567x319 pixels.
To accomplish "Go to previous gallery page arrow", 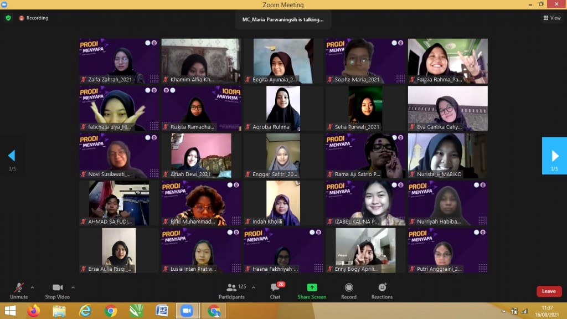I will tap(12, 156).
